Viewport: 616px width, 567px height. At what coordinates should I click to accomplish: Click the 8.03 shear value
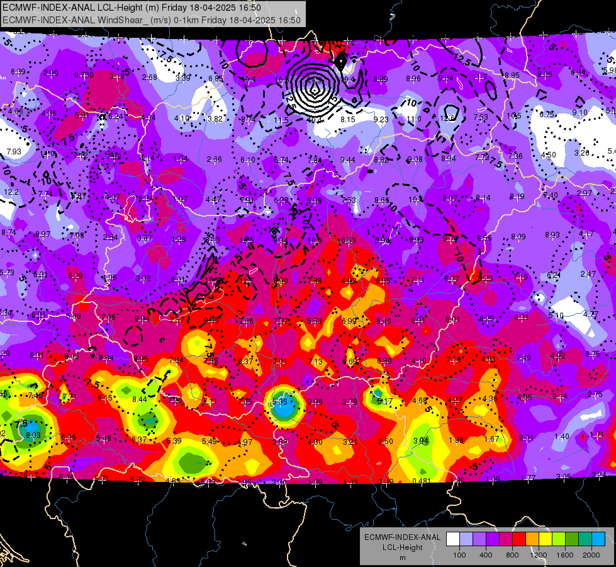coord(33,435)
